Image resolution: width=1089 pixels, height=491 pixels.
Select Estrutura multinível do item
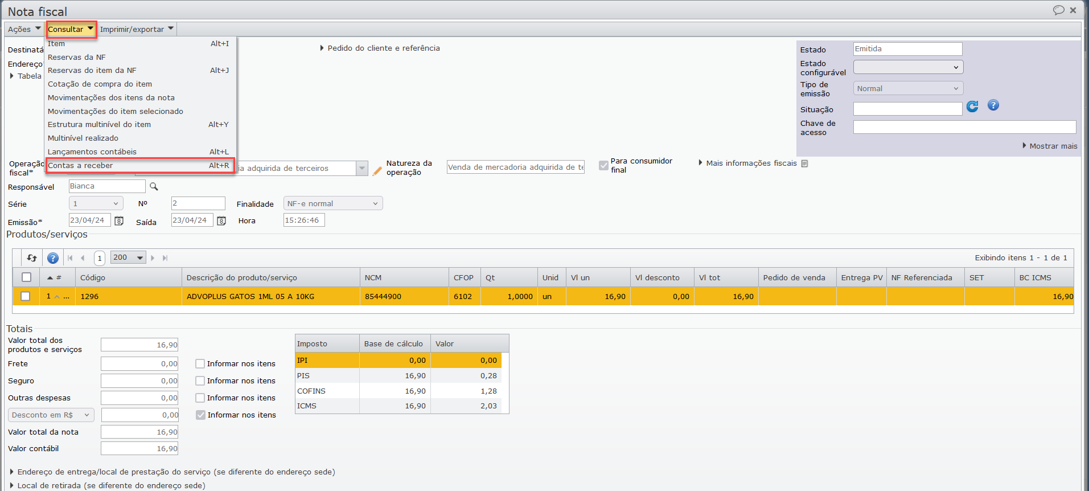tap(140, 125)
